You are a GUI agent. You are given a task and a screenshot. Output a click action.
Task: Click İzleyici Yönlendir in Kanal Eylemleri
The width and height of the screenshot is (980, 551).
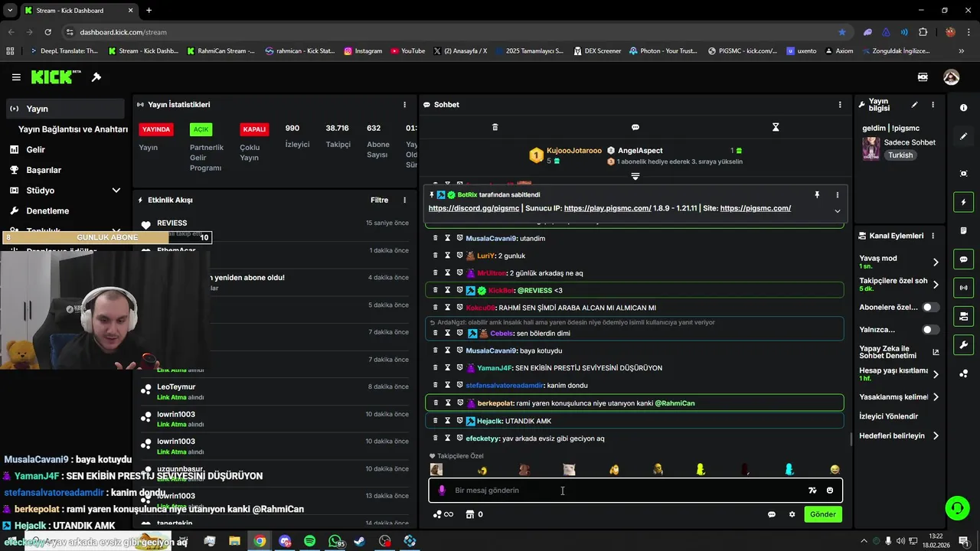point(888,416)
